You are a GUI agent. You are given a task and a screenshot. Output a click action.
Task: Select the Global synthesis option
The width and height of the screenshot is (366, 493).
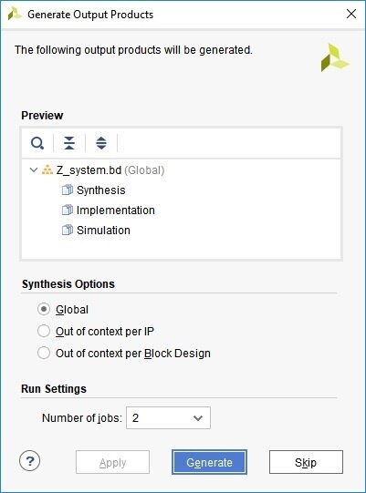pyautogui.click(x=44, y=310)
